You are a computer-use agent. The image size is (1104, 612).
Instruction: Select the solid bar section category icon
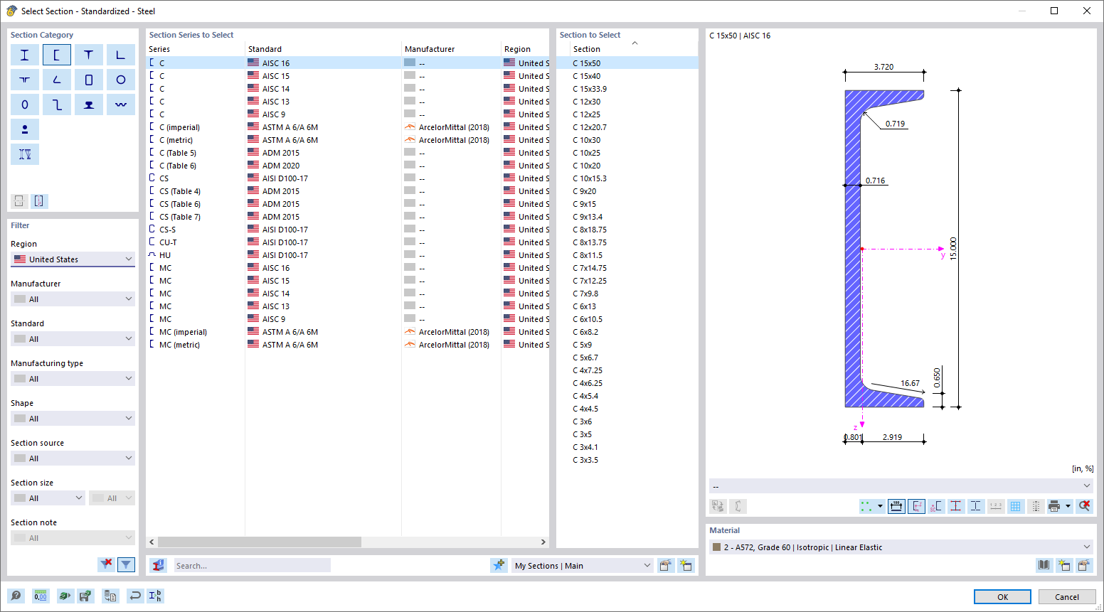coord(25,129)
